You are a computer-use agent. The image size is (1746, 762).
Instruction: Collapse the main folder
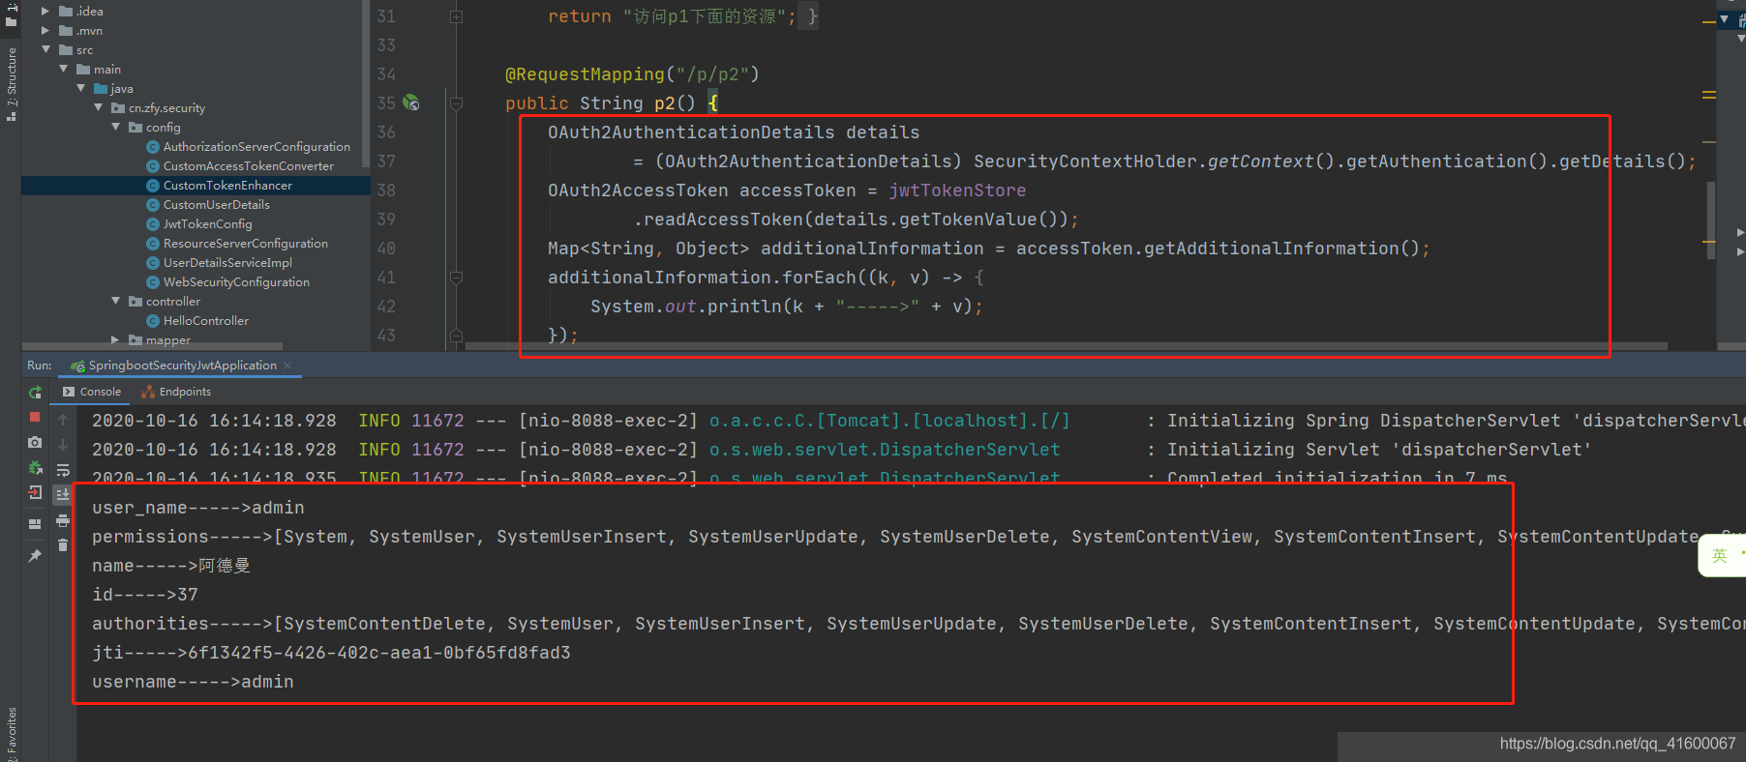63,69
